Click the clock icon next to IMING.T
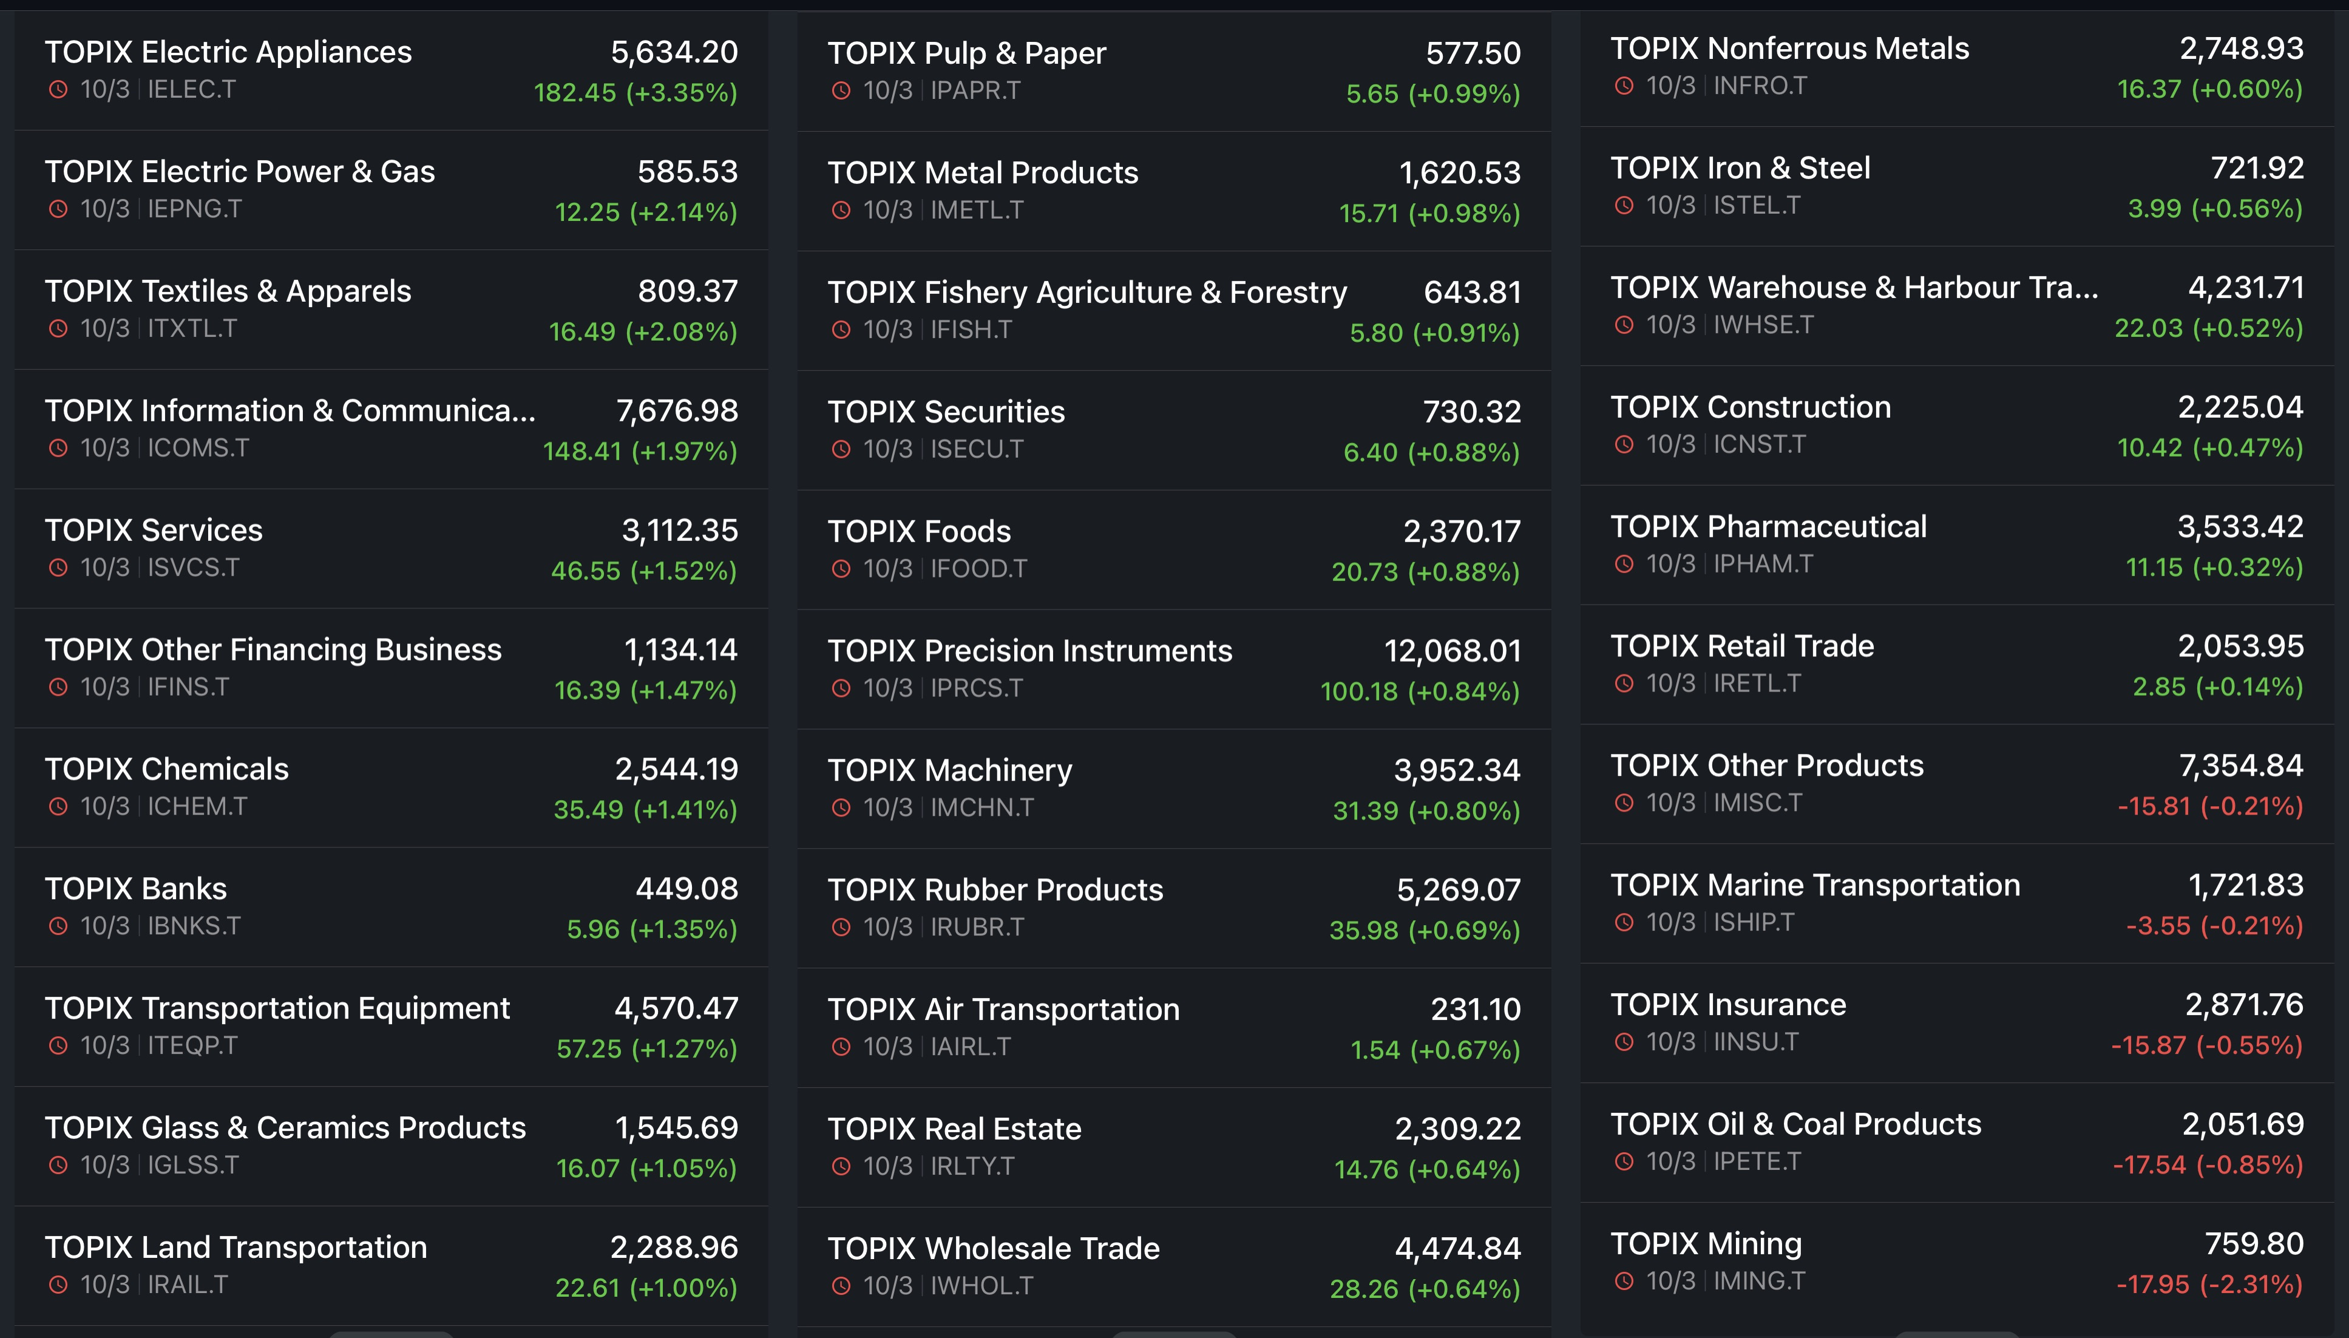The width and height of the screenshot is (2349, 1338). pyautogui.click(x=1624, y=1280)
